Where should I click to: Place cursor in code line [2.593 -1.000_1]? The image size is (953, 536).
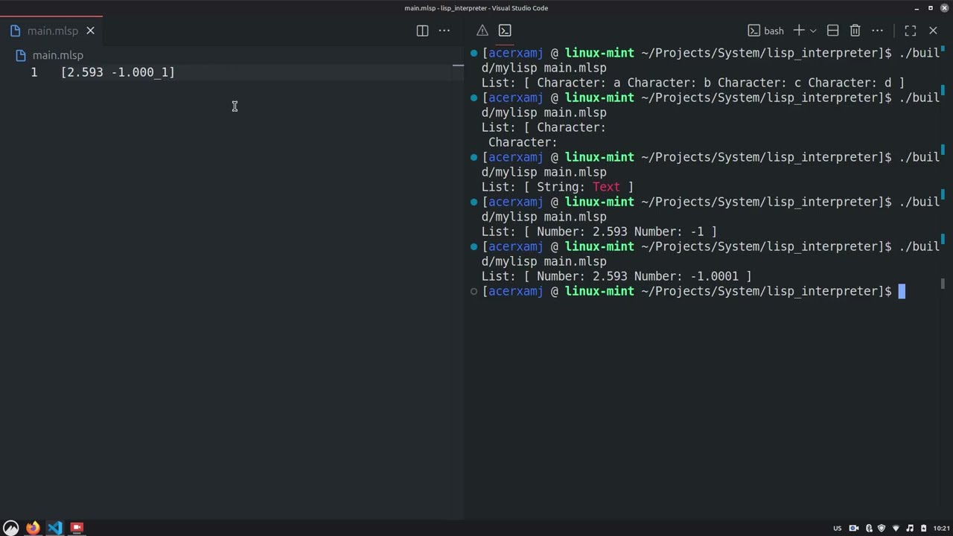[118, 72]
